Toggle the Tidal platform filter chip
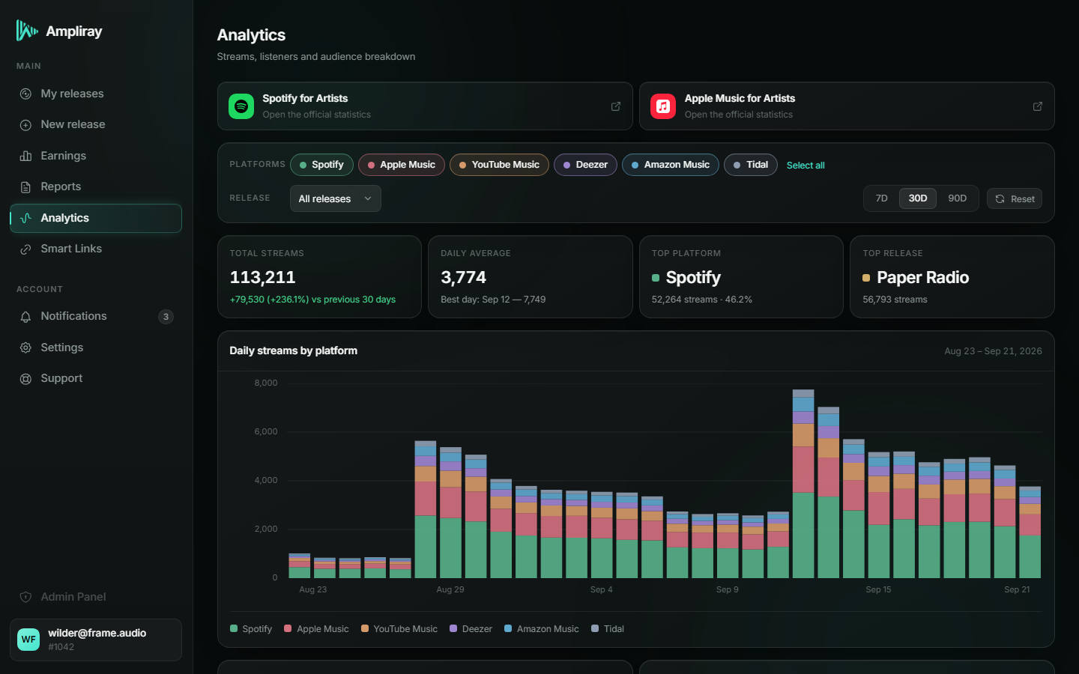 click(x=751, y=165)
